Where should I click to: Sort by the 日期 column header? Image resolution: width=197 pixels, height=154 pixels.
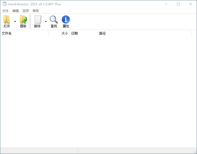[84, 33]
